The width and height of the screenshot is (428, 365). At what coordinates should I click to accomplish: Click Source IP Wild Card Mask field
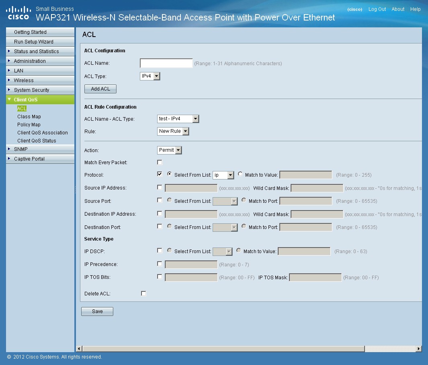tap(317, 188)
